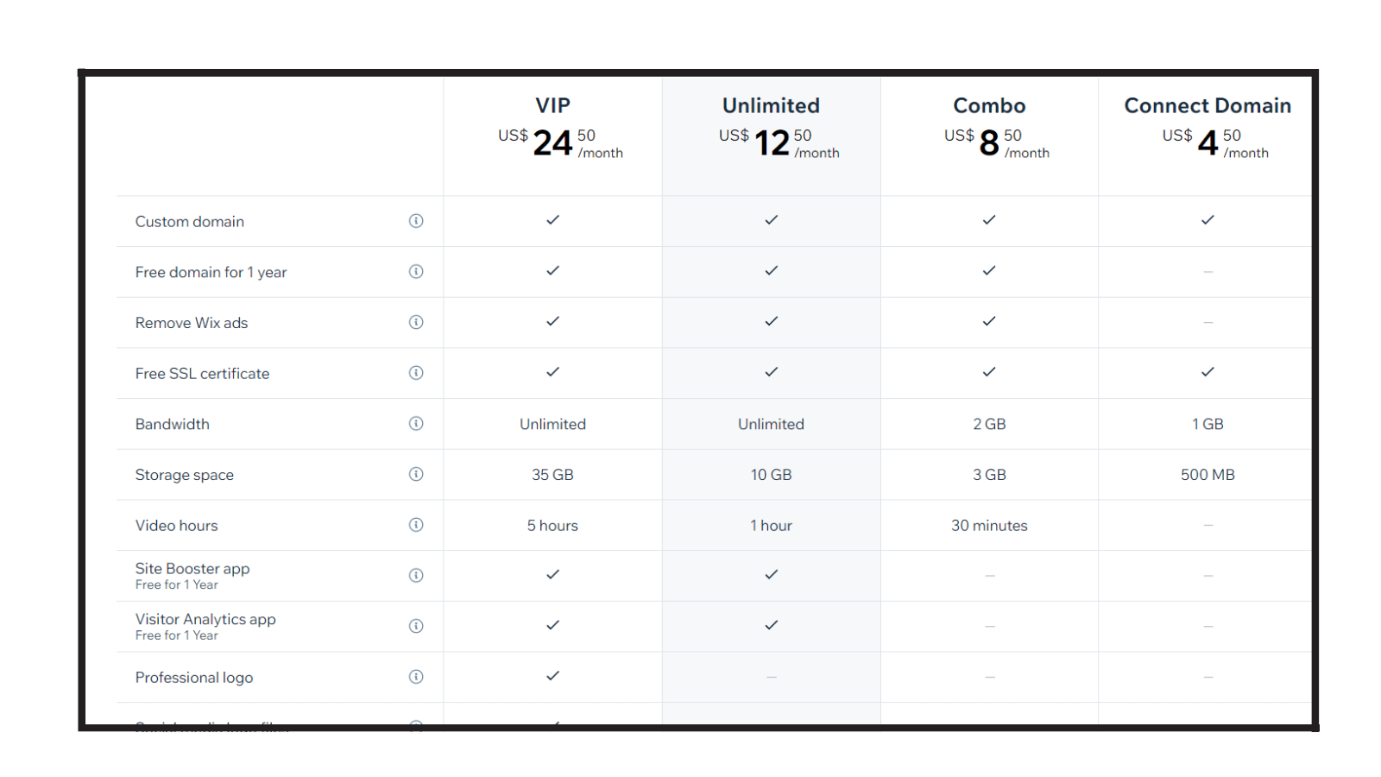Image resolution: width=1381 pixels, height=777 pixels.
Task: Click the Bandwidth info icon
Action: pos(416,424)
